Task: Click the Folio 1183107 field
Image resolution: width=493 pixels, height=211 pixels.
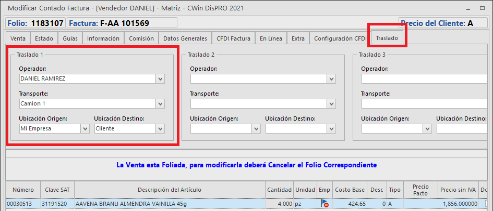Action: point(35,23)
